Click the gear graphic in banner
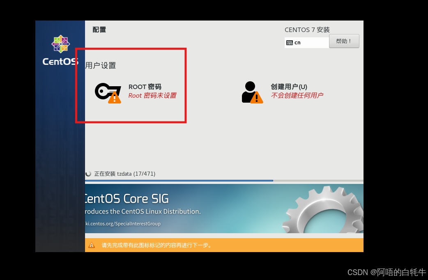Image resolution: width=428 pixels, height=280 pixels. (x=323, y=210)
